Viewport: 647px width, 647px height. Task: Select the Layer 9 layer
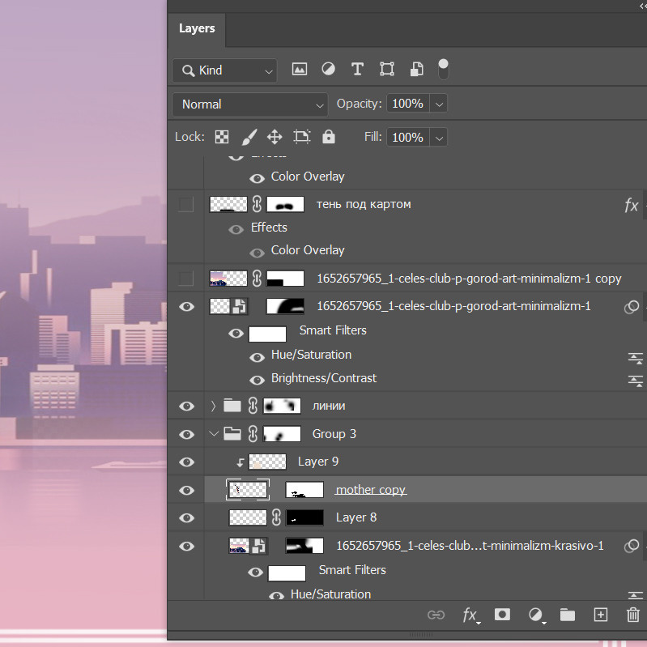318,462
